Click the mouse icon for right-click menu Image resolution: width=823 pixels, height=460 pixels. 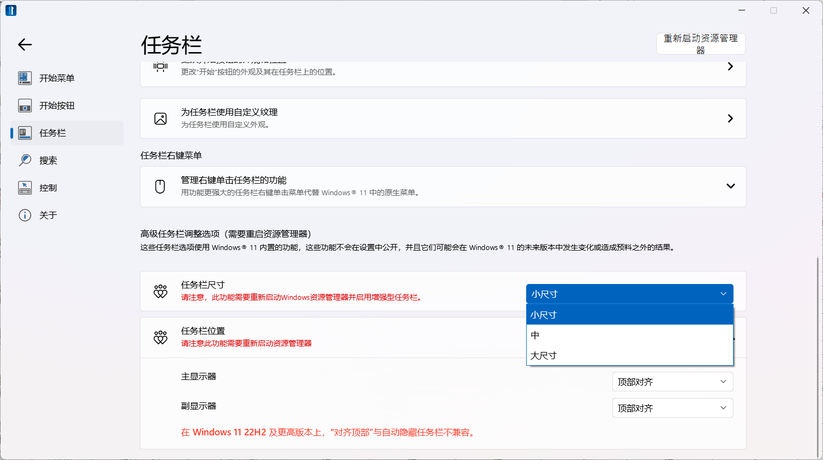pos(160,186)
